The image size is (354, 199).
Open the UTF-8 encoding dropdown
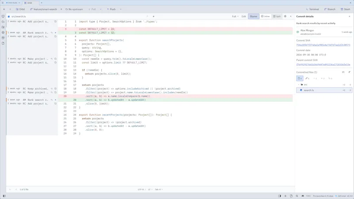click(142, 190)
